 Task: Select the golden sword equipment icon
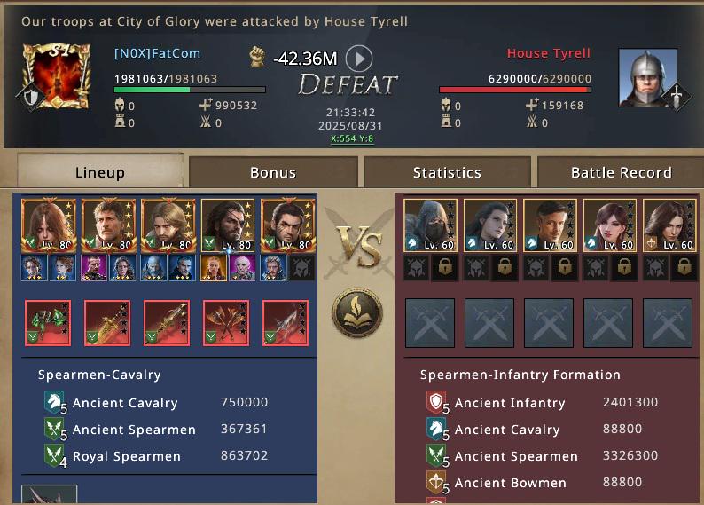[x=107, y=323]
